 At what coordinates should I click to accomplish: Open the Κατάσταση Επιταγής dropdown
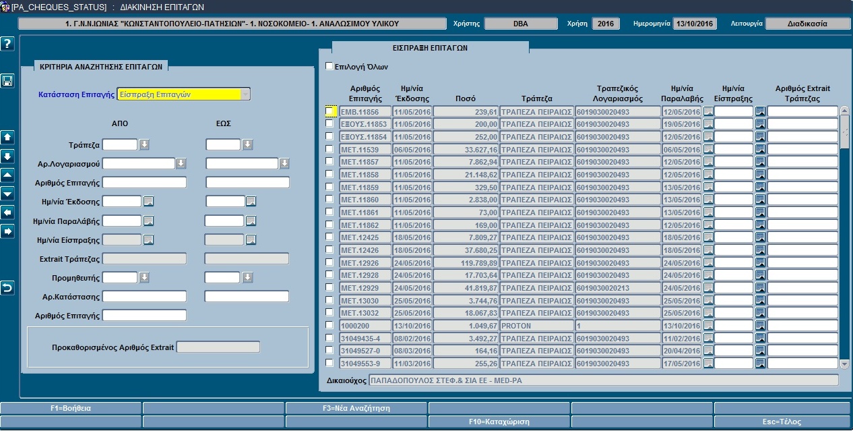pyautogui.click(x=245, y=94)
